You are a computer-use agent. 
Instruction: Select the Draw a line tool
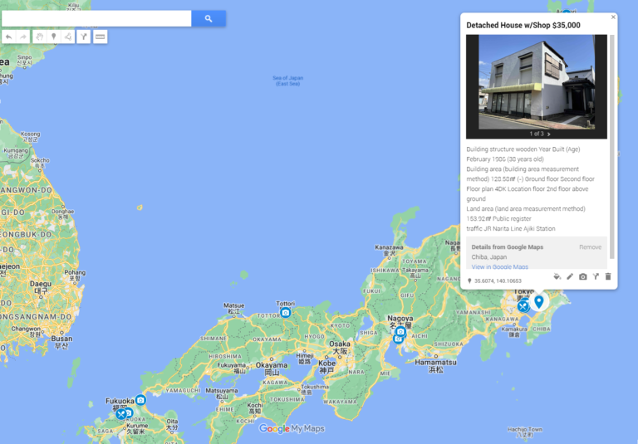tap(68, 37)
